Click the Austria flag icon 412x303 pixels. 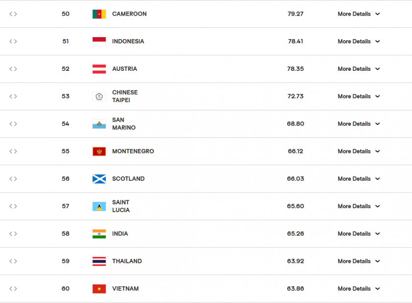click(x=99, y=69)
